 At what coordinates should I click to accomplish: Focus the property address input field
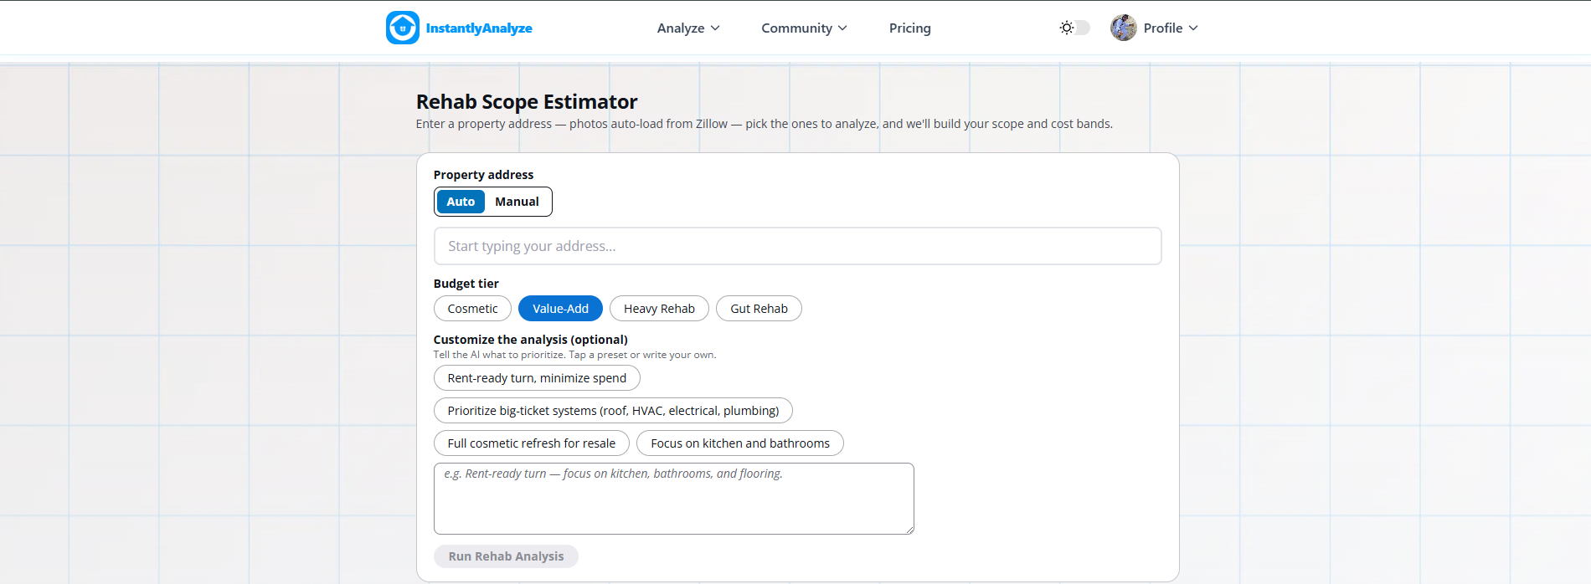click(x=797, y=246)
